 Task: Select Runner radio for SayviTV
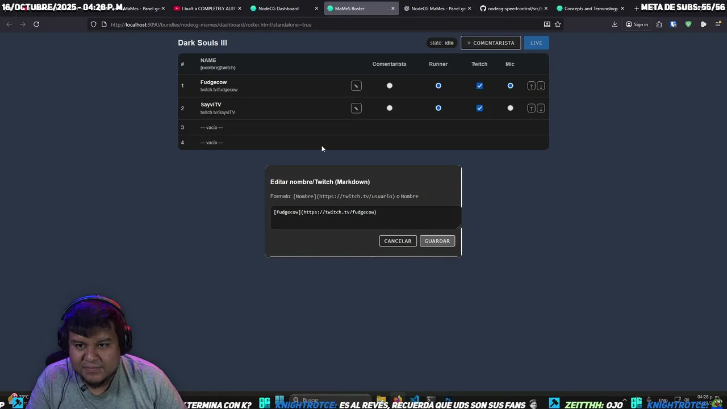coord(438,108)
